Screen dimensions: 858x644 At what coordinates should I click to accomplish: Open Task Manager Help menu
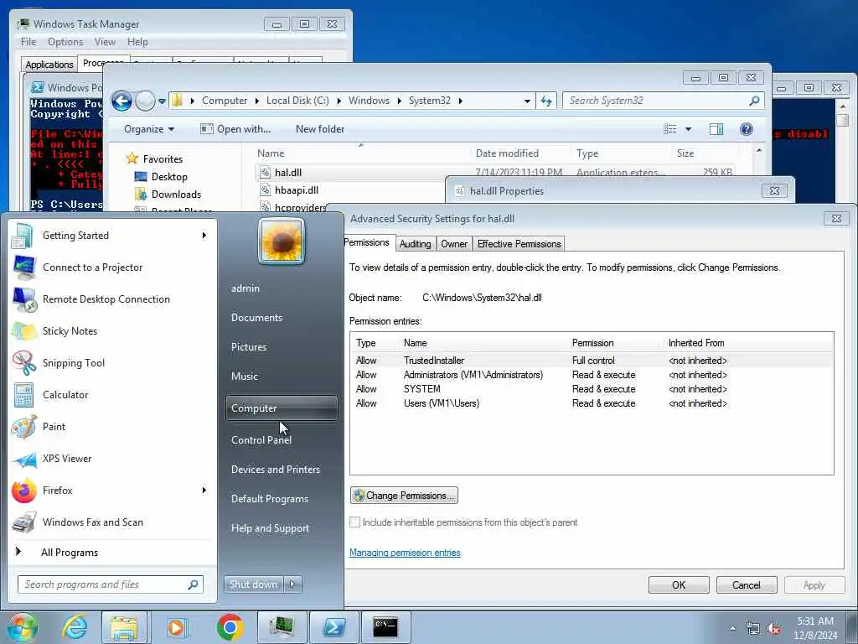pos(137,42)
